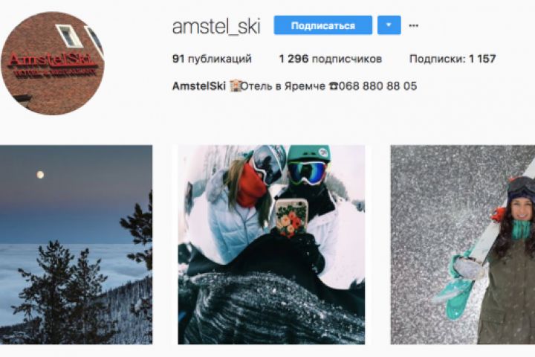535x357 pixels.
Task: Click the blue Подписаться button
Action: (322, 25)
